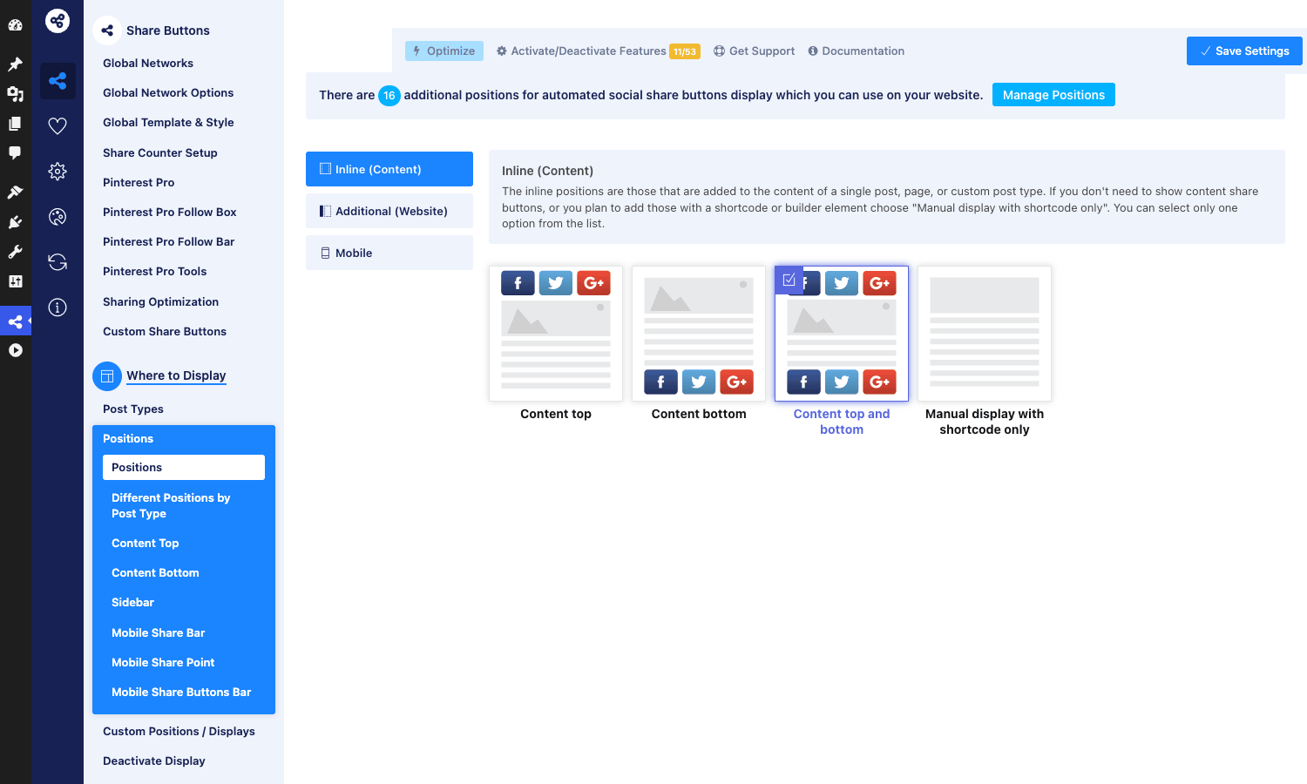Image resolution: width=1307 pixels, height=784 pixels.
Task: Open Global Template & Style
Action: [x=168, y=122]
